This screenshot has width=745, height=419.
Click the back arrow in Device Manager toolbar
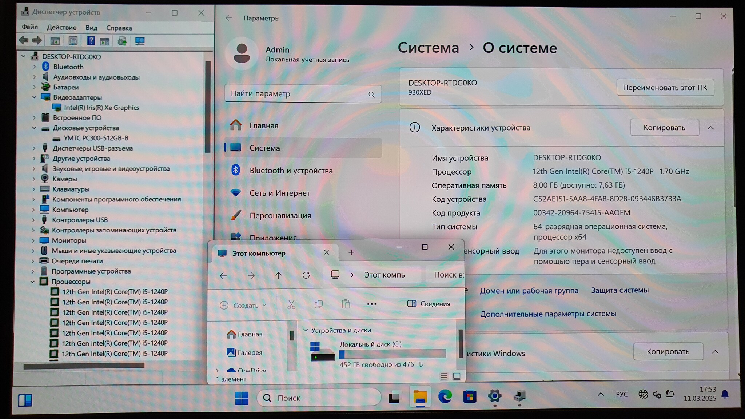tap(24, 41)
